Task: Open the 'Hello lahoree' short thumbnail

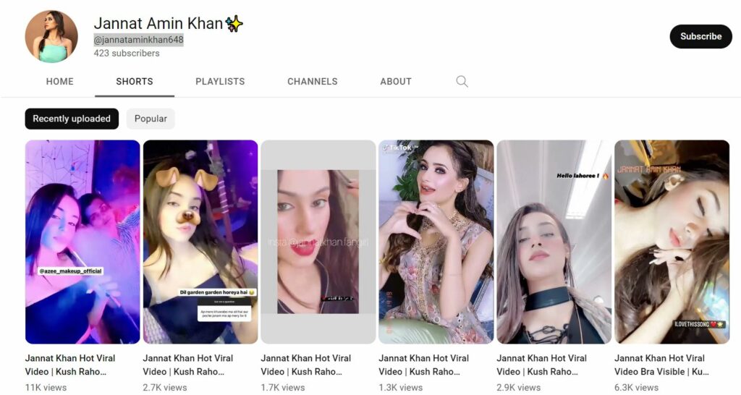Action: point(554,242)
